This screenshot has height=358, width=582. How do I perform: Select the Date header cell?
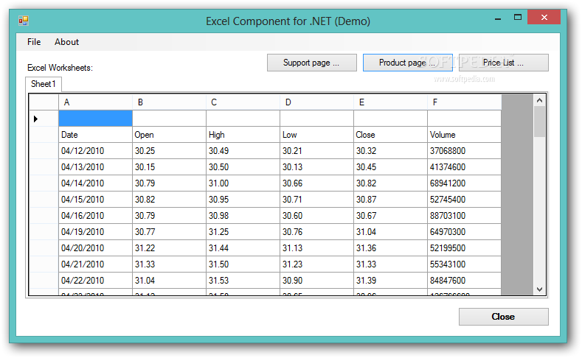95,135
